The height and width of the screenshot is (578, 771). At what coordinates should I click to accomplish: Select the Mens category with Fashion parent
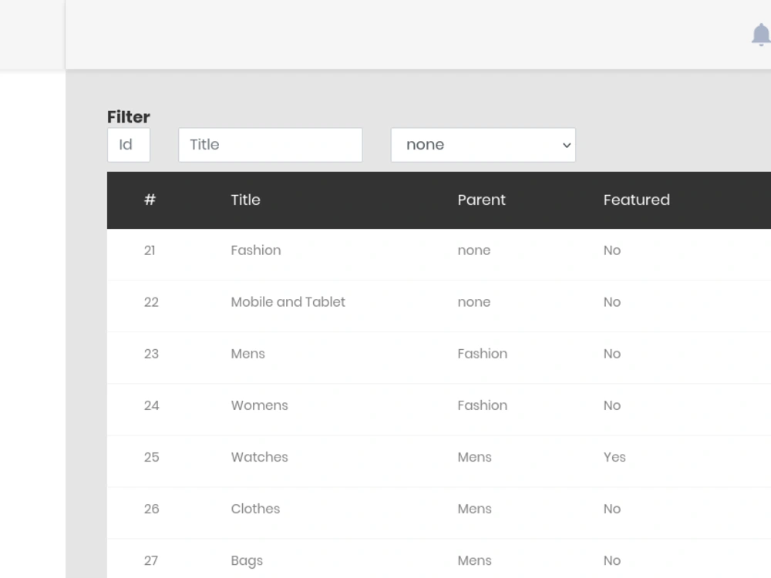(247, 354)
